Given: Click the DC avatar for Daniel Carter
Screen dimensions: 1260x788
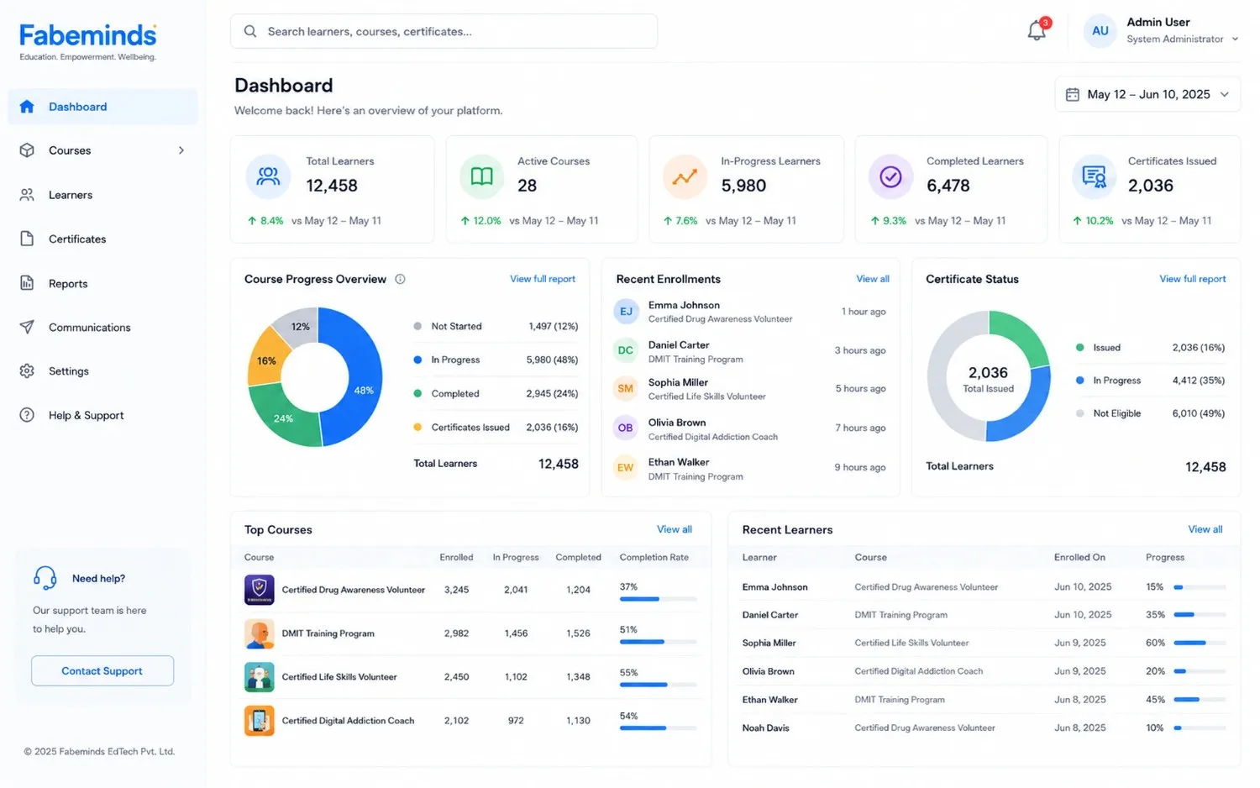Looking at the screenshot, I should [x=626, y=350].
